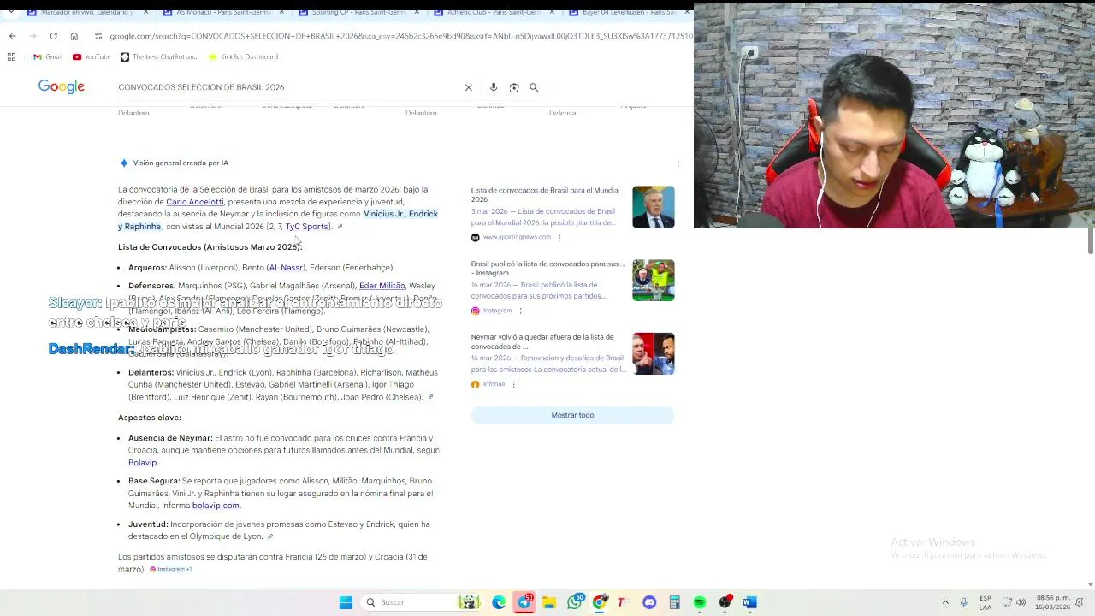Open Discord from the taskbar
The image size is (1095, 616).
pos(649,602)
